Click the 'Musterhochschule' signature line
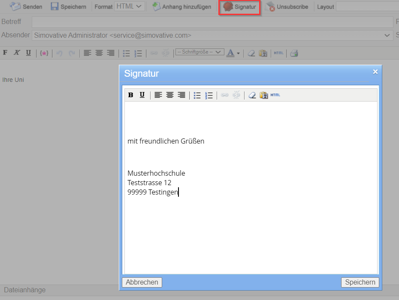The width and height of the screenshot is (399, 300). coord(156,173)
